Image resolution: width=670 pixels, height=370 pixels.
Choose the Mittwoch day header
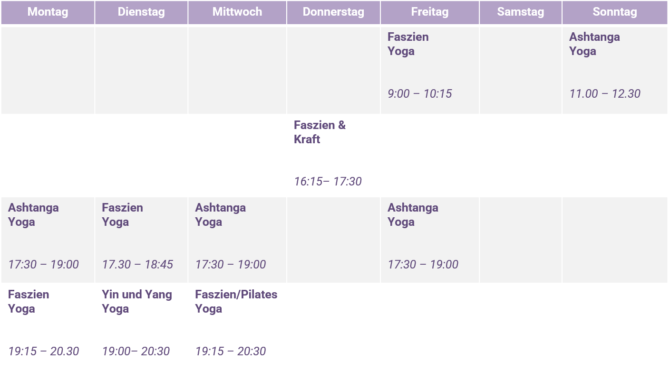(237, 12)
